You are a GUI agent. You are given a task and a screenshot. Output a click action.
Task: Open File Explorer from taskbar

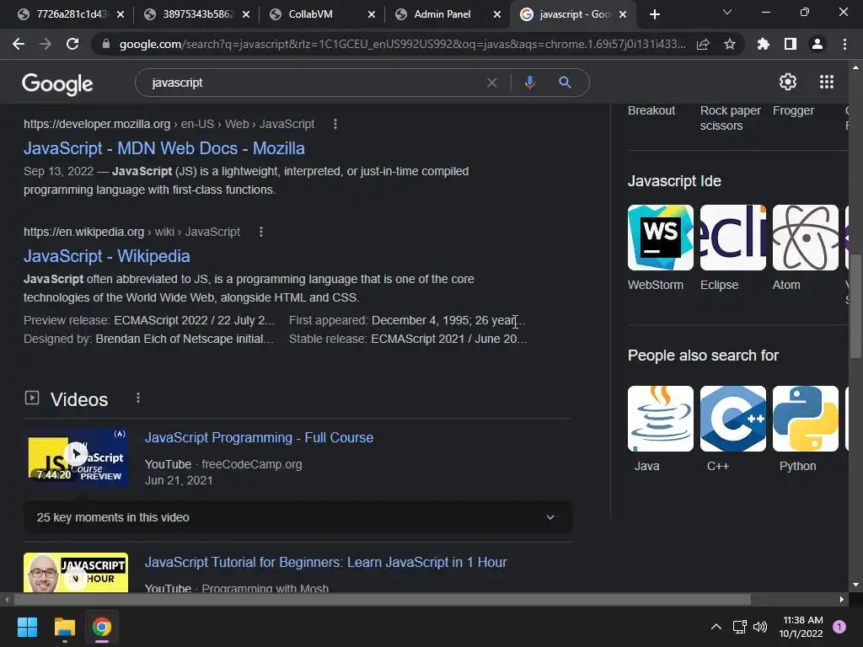coord(64,627)
